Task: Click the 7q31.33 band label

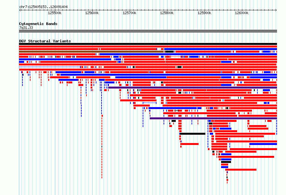Action: (26, 28)
